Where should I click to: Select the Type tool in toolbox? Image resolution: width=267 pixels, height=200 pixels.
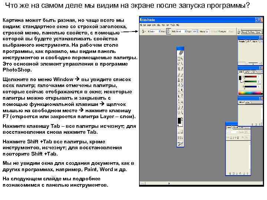pos(182,96)
